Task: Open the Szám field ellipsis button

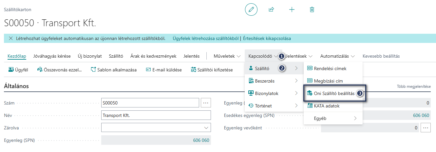Action: coord(206,103)
